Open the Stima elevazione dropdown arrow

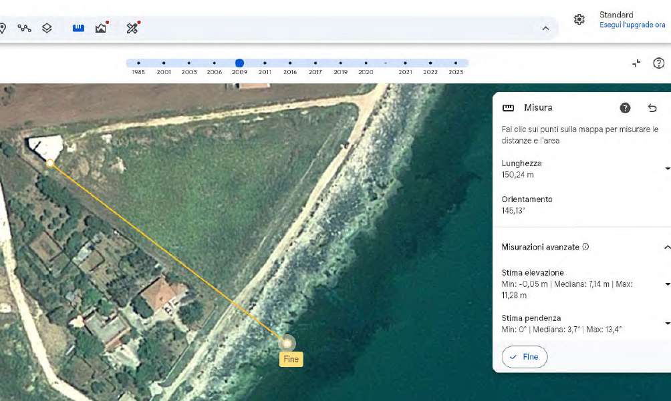pyautogui.click(x=666, y=284)
